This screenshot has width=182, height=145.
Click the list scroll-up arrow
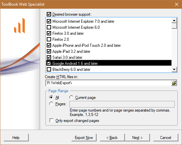[x=174, y=21]
